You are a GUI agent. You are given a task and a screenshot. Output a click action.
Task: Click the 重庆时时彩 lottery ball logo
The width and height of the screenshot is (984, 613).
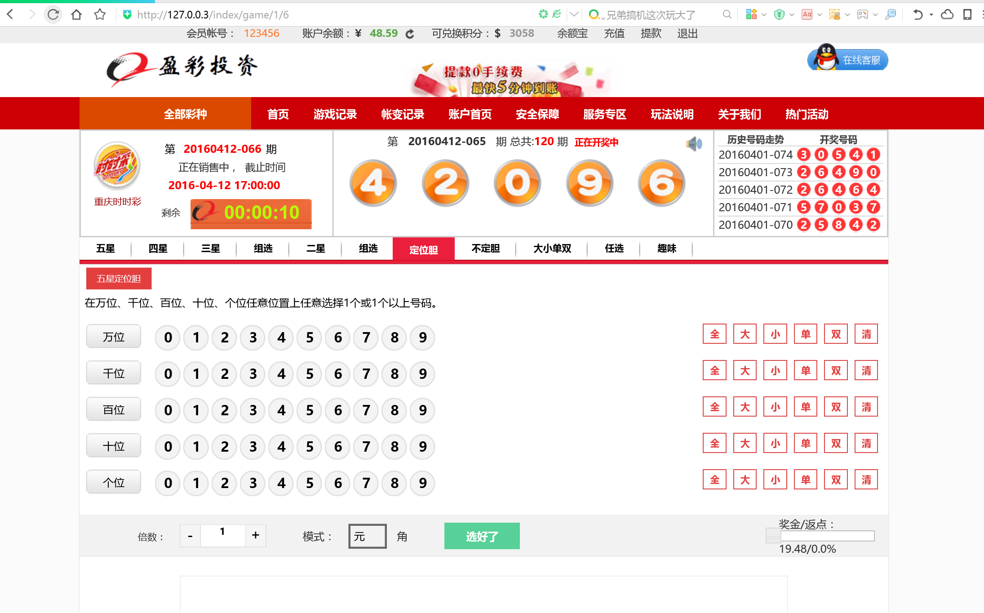click(x=117, y=165)
